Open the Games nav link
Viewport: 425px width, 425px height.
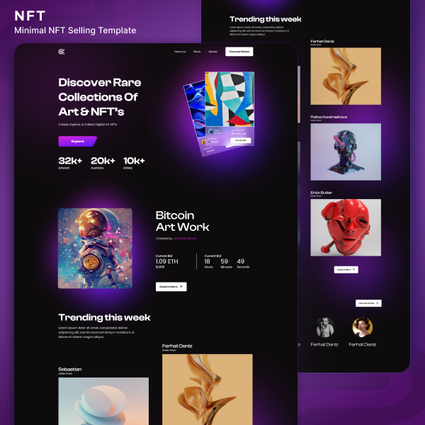(x=212, y=52)
